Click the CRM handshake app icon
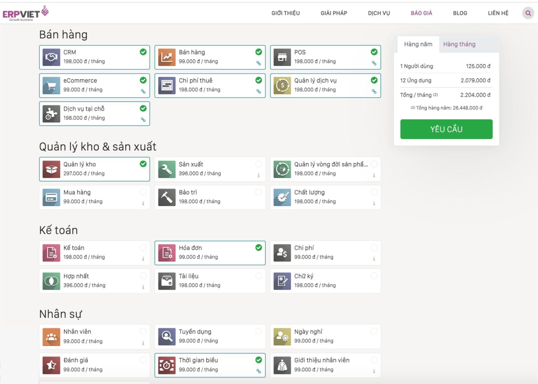This screenshot has height=384, width=538. coord(51,57)
